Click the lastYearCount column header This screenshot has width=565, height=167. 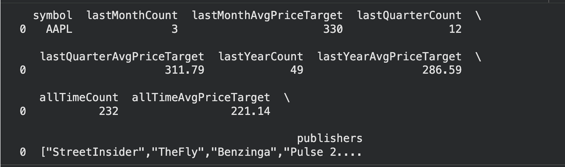coord(261,57)
